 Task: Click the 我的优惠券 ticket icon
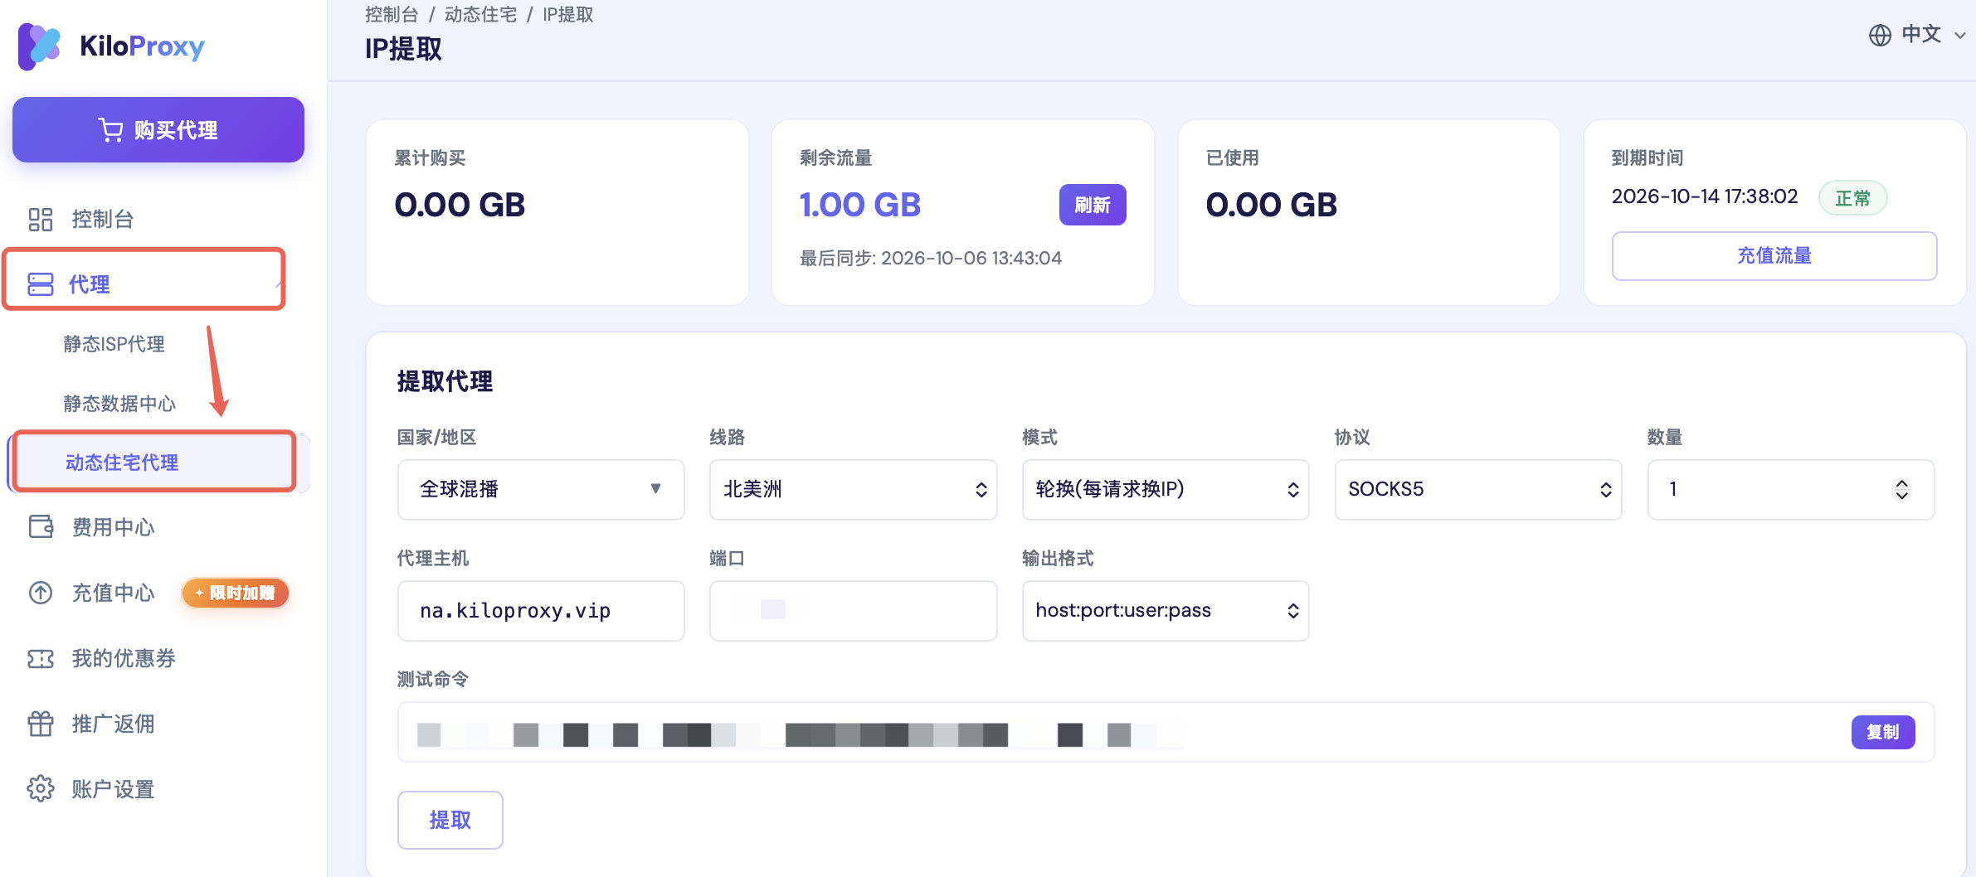(41, 658)
